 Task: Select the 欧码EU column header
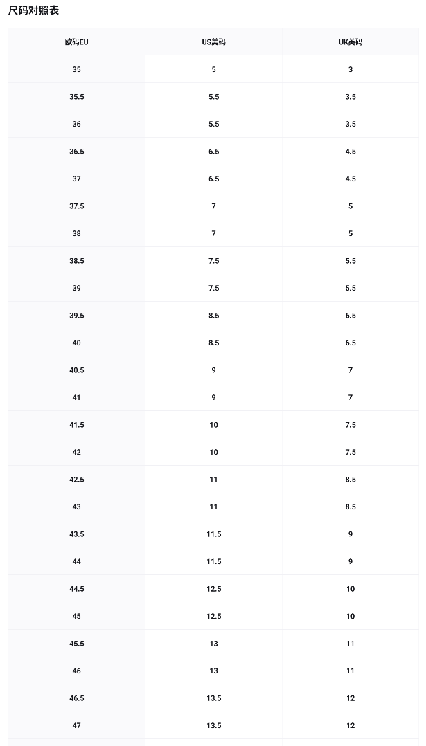[77, 42]
